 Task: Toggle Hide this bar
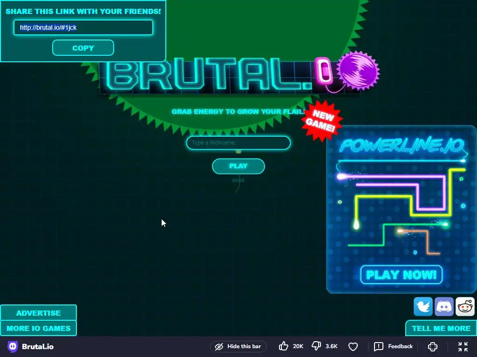pos(238,346)
